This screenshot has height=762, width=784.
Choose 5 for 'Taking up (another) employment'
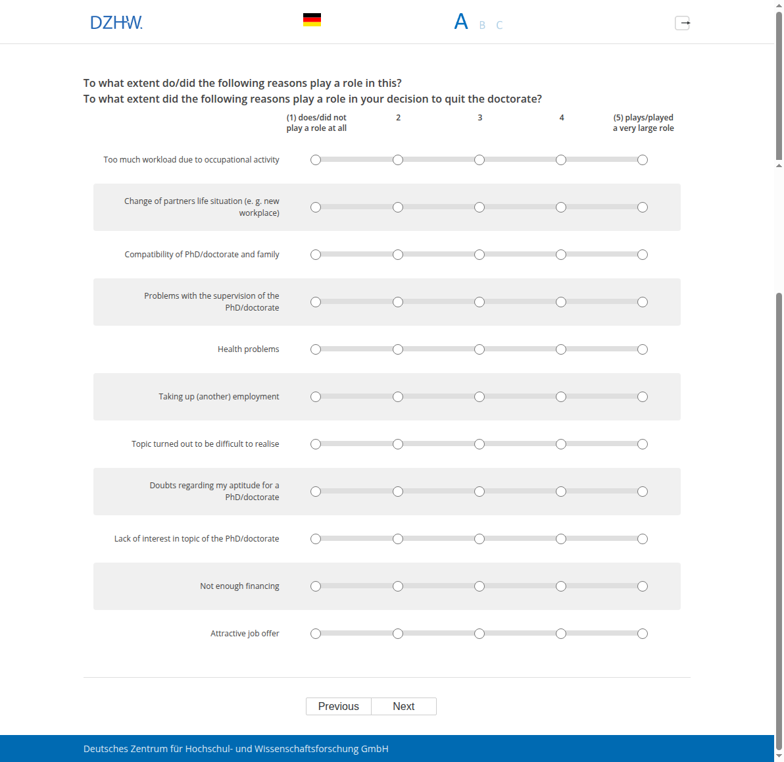tap(643, 397)
